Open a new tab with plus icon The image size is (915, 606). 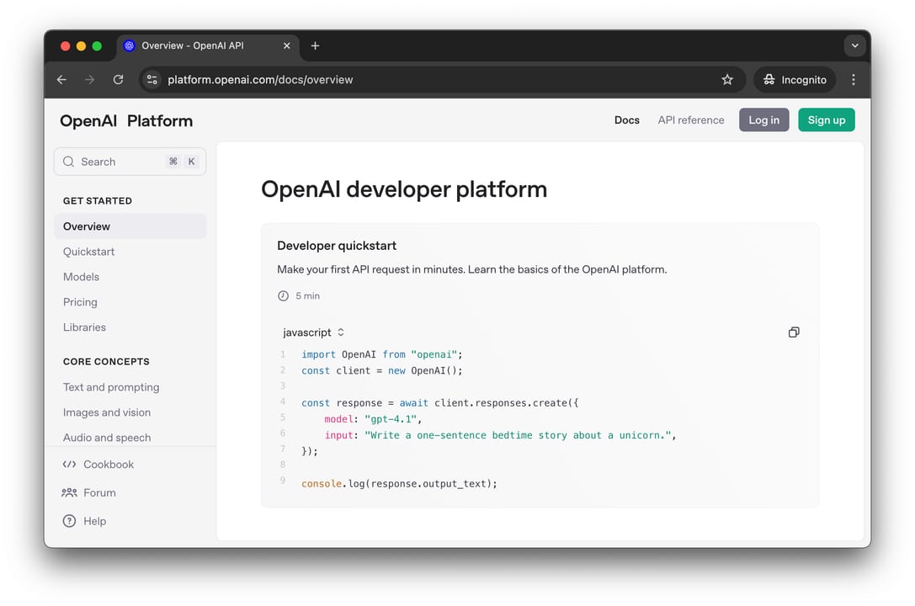point(315,45)
